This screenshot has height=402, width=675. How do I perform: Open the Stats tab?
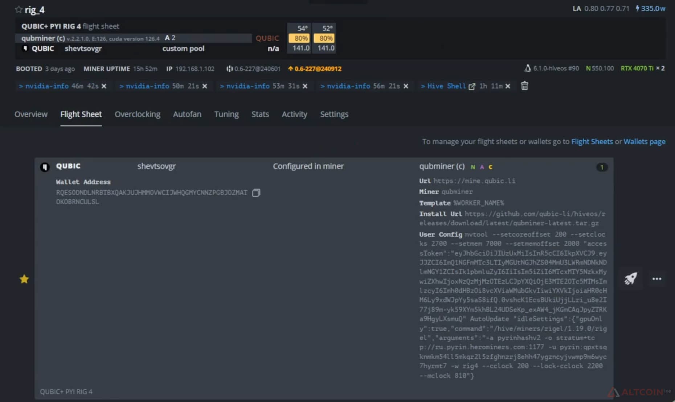click(260, 114)
